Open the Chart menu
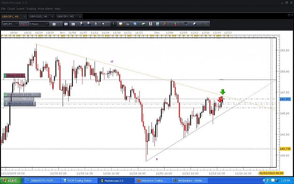Viewport: 294px width, 184px height. click(x=11, y=8)
